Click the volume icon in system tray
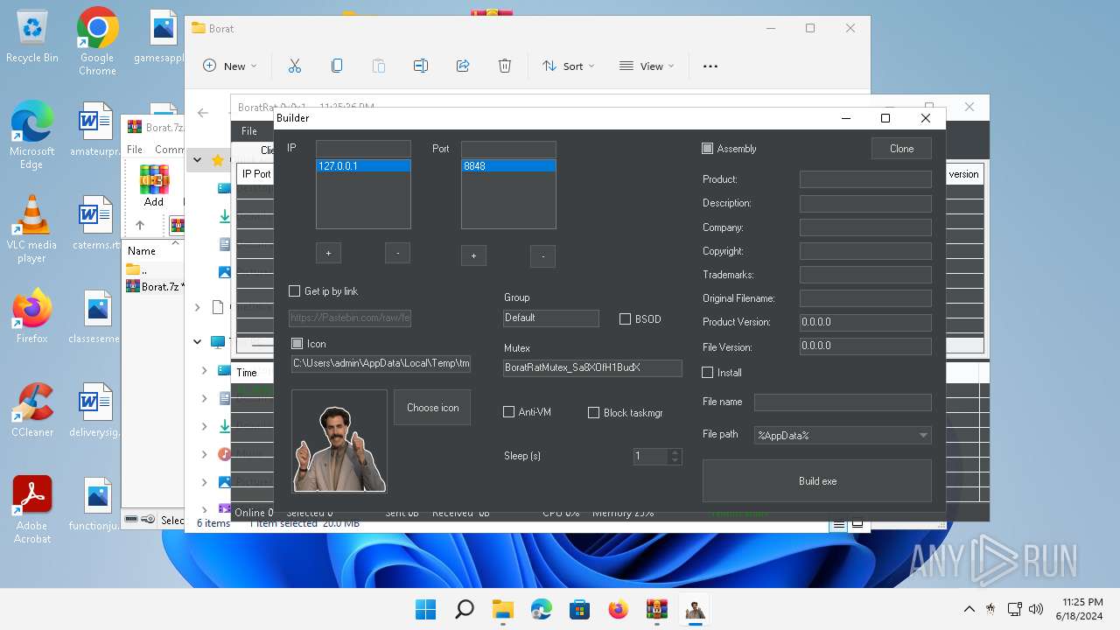Screen dimensions: 1120x630 click(1037, 609)
